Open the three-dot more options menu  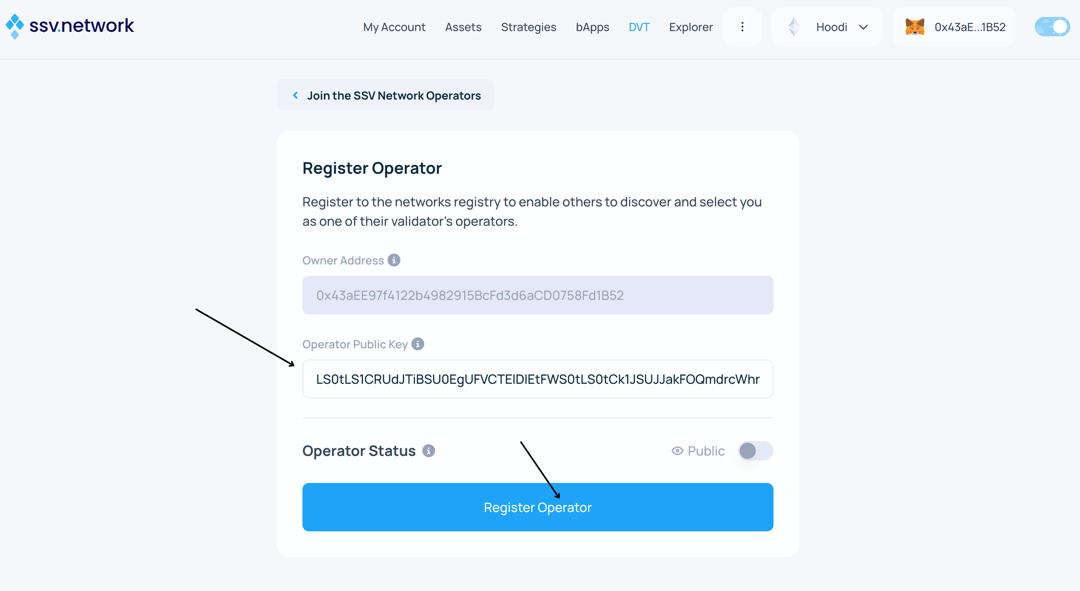click(x=742, y=27)
